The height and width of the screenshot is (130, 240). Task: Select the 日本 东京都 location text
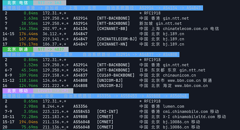tap(152, 70)
